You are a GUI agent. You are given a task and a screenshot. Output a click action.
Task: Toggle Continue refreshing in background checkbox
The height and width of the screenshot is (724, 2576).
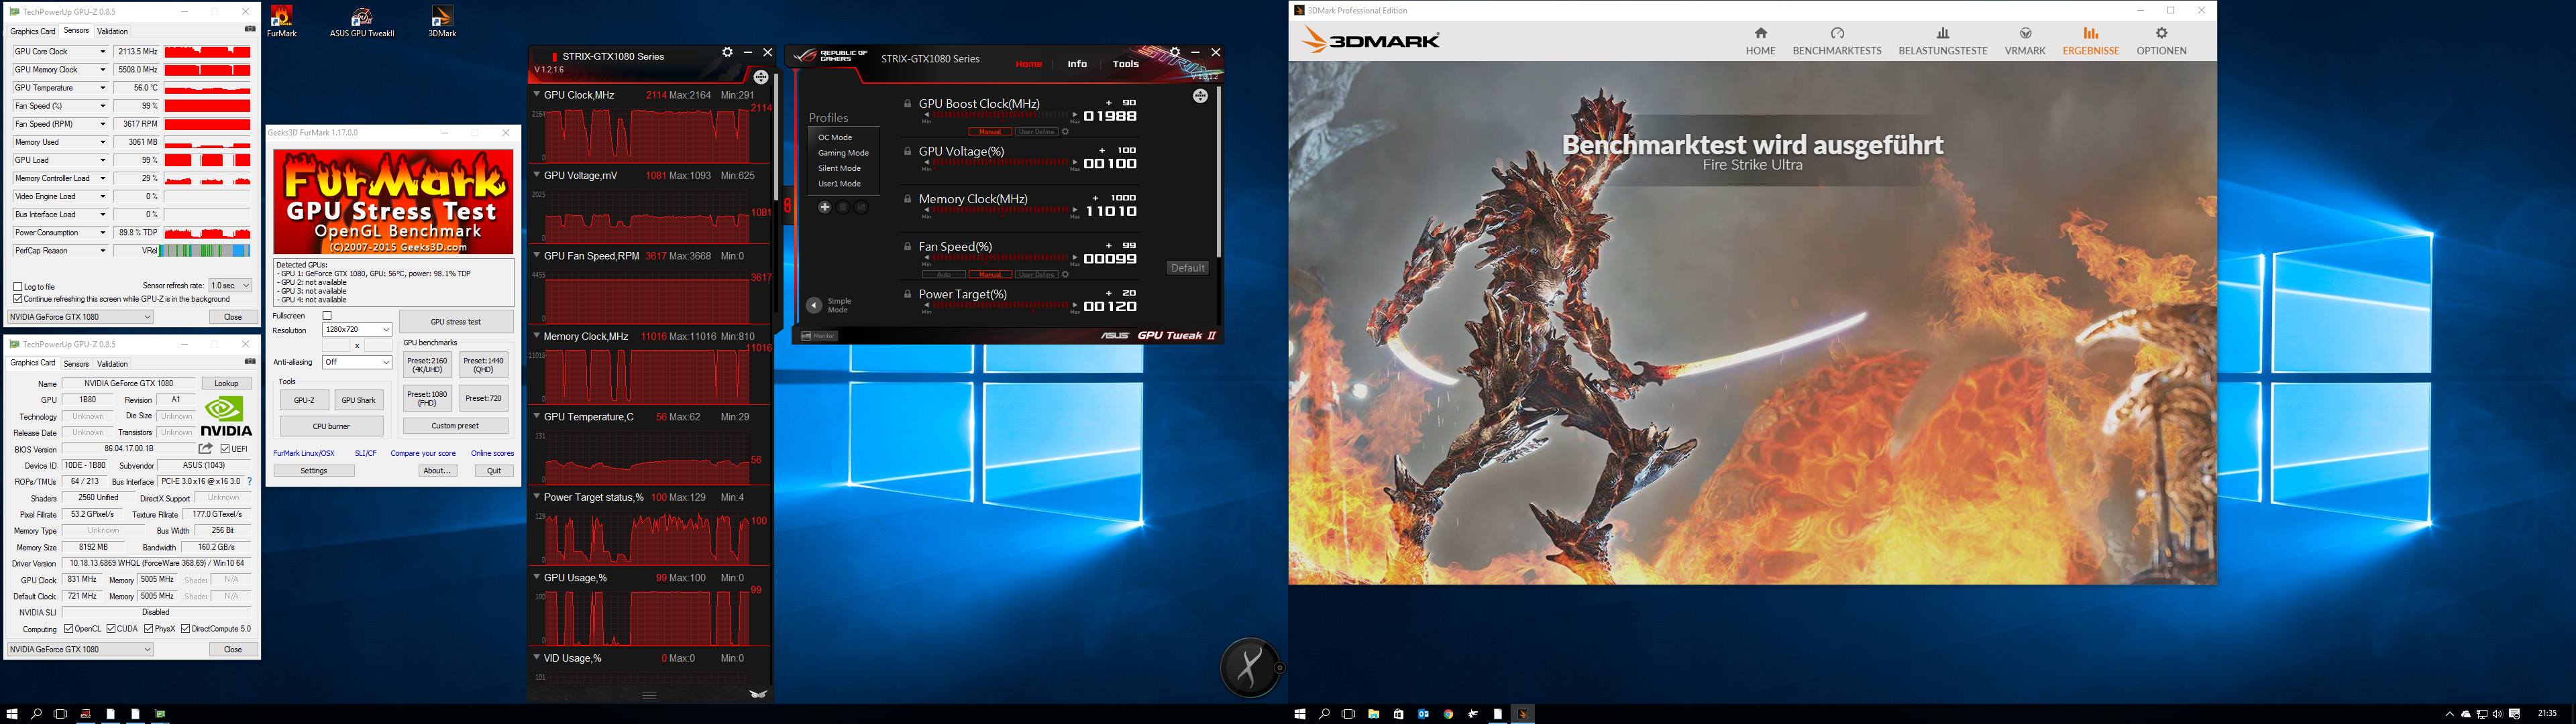[18, 299]
